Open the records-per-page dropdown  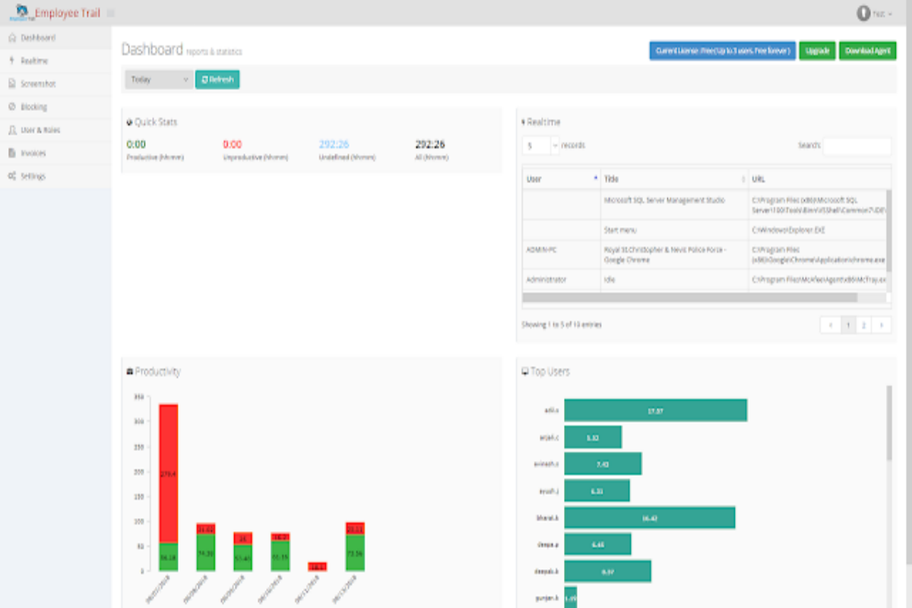[x=540, y=145]
